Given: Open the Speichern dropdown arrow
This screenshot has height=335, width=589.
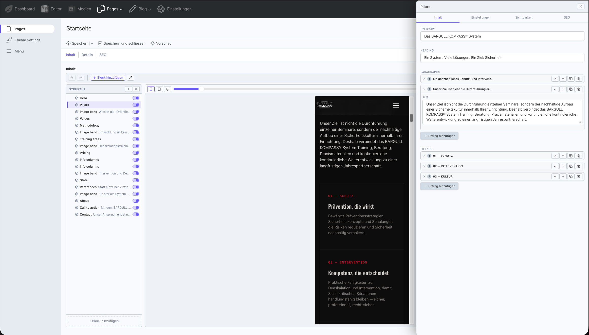Looking at the screenshot, I should pyautogui.click(x=92, y=43).
